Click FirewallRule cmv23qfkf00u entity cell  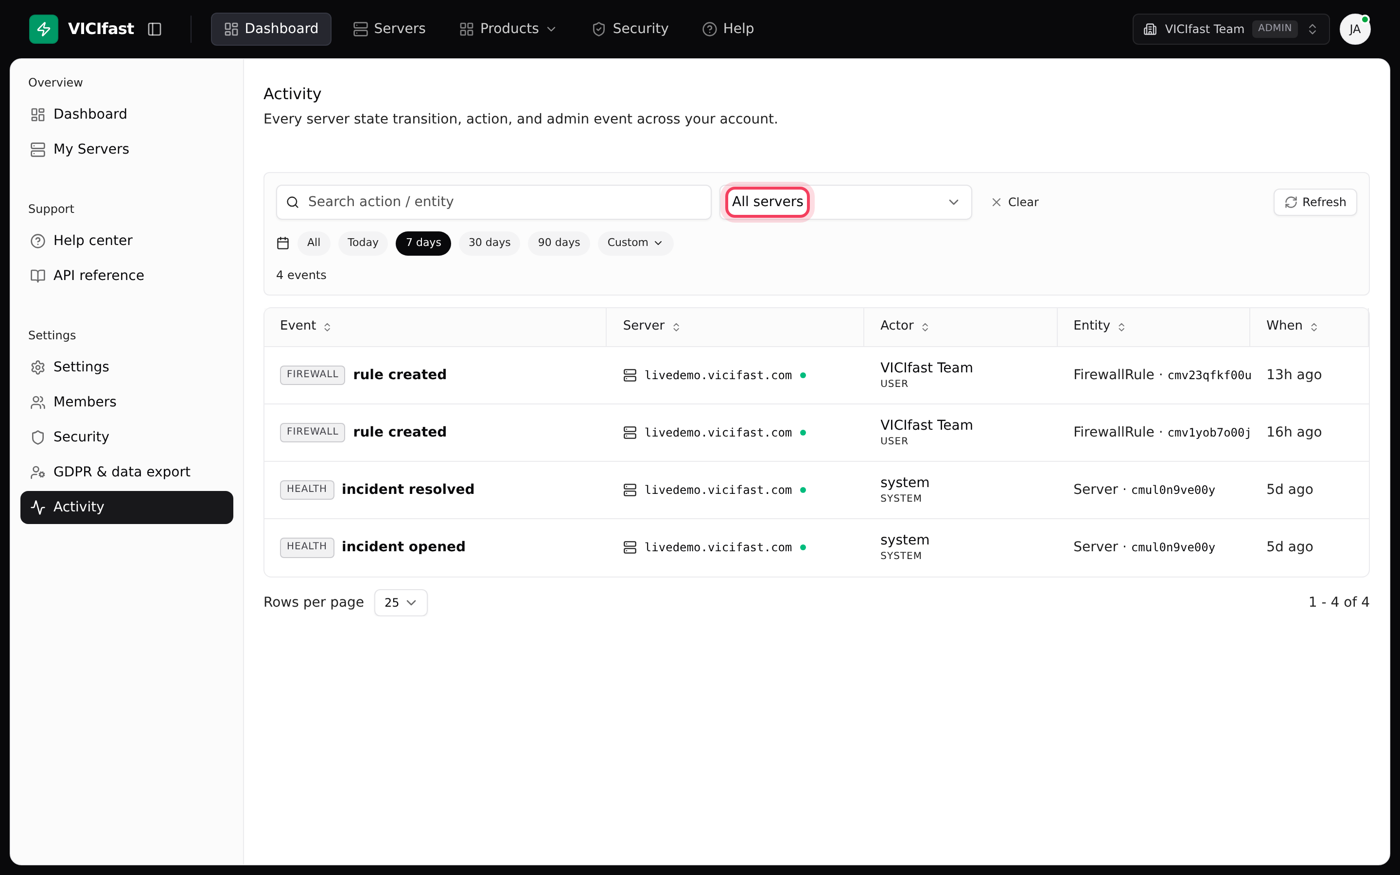1162,375
